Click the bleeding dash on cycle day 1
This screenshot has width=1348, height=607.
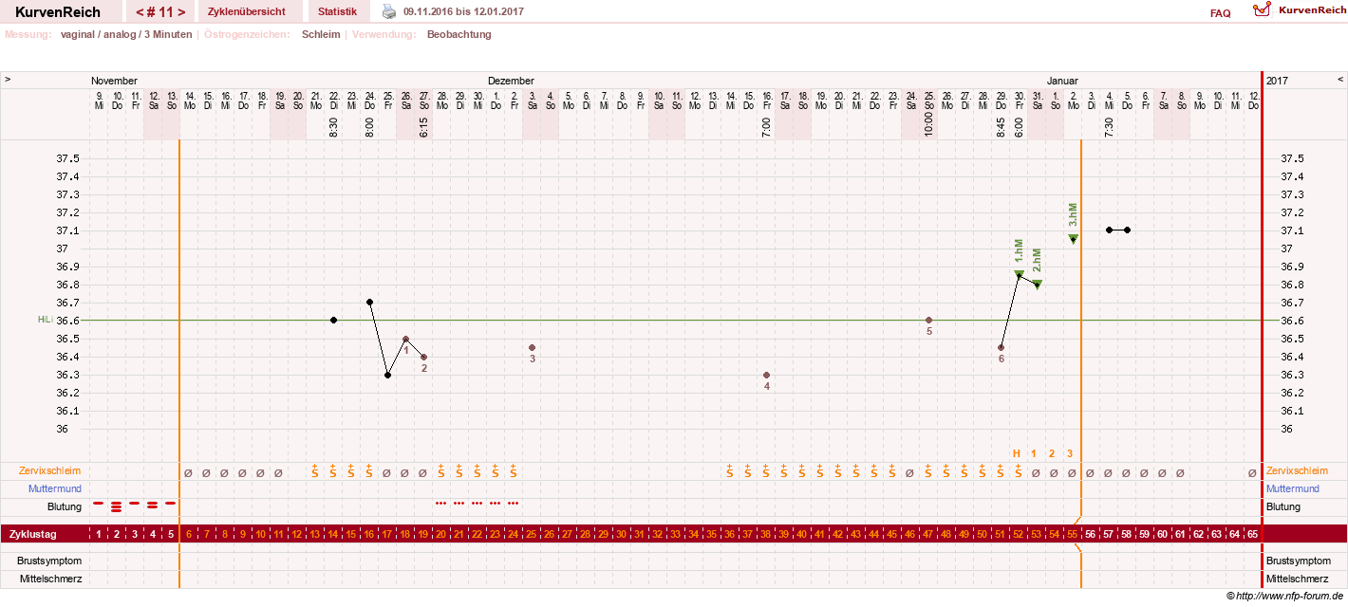click(x=98, y=504)
